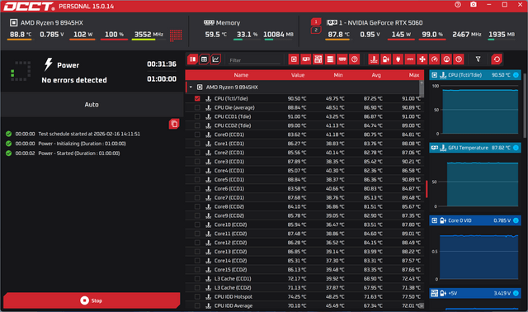The image size is (528, 312).
Task: Open the CPU core usage grid indicator
Action: (x=176, y=35)
